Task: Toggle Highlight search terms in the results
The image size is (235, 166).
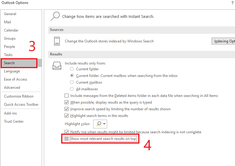Action: (x=67, y=116)
